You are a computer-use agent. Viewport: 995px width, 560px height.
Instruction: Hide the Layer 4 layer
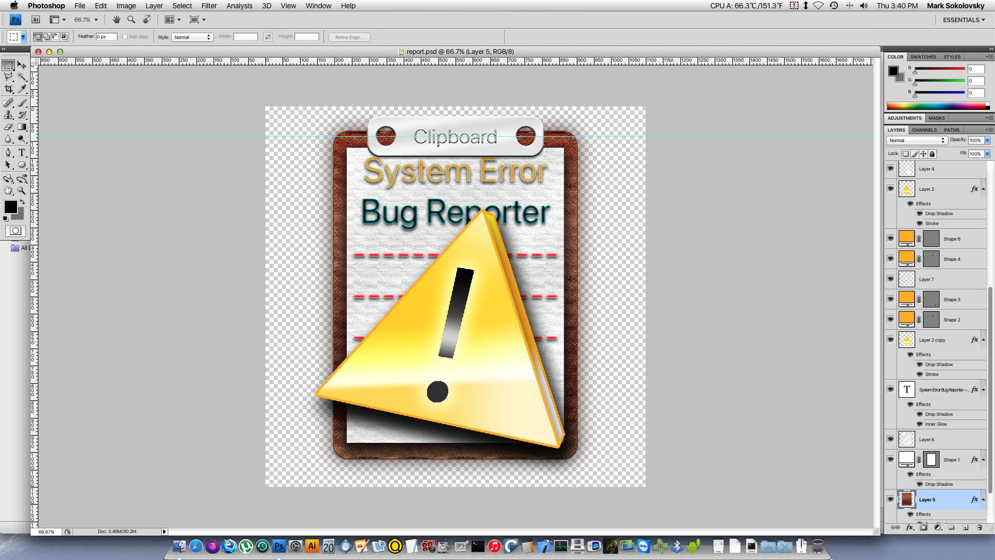(x=890, y=169)
